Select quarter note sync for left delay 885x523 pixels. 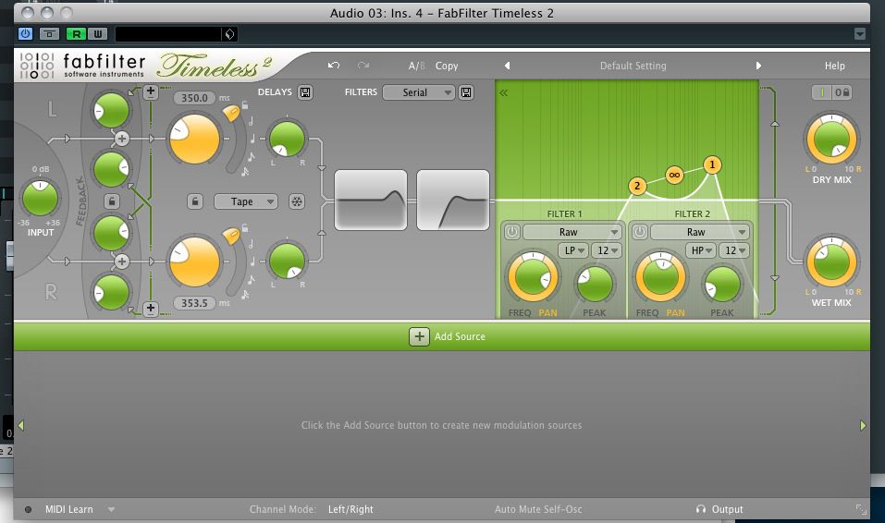point(252,139)
